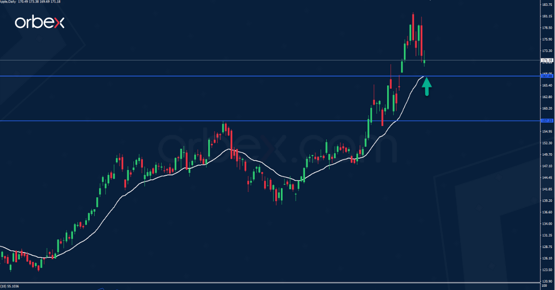The image size is (555, 290).
Task: Click the blue 167.48 level price tag
Action: [547, 76]
